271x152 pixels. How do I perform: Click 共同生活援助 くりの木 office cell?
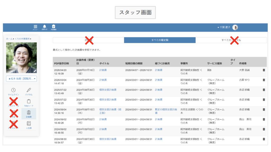(192, 111)
